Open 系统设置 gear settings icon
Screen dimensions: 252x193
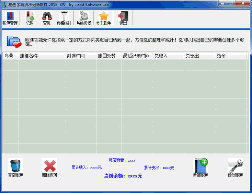[84, 18]
